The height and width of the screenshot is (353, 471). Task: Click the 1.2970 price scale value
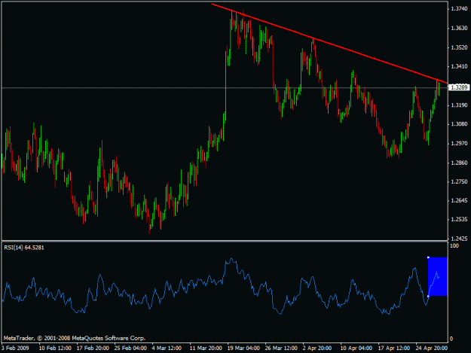click(x=459, y=143)
